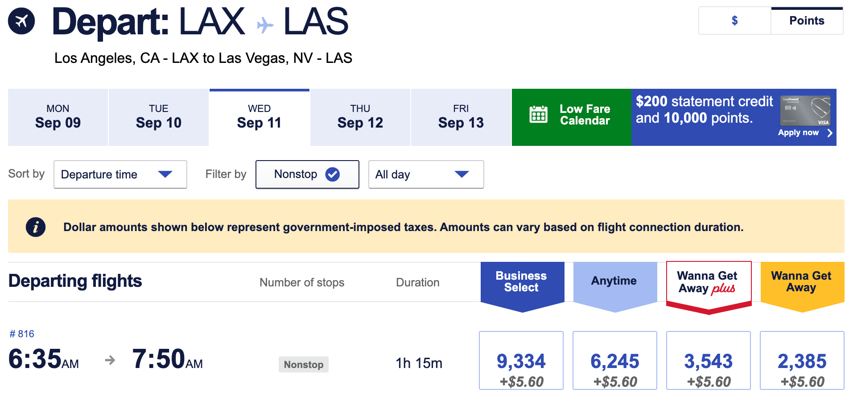Click the airplane depart icon
Viewport: 849px width, 397px height.
point(21,21)
